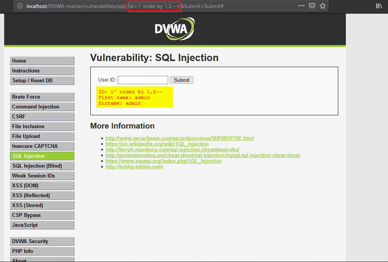
Task: Open pentestmonkey mysql cheat-sheet link
Action: click(203, 155)
